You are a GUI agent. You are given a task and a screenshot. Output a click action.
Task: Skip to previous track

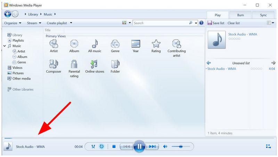click(126, 147)
